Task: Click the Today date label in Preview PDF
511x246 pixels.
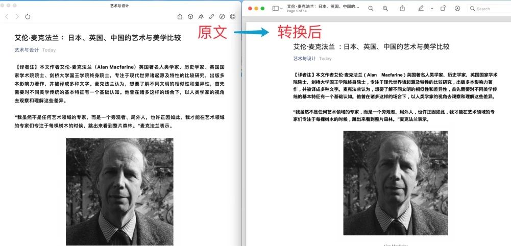Action: pyautogui.click(x=325, y=59)
